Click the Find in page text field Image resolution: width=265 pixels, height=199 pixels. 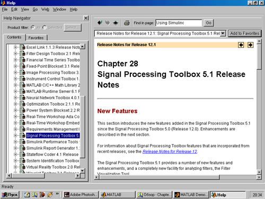pyautogui.click(x=179, y=23)
